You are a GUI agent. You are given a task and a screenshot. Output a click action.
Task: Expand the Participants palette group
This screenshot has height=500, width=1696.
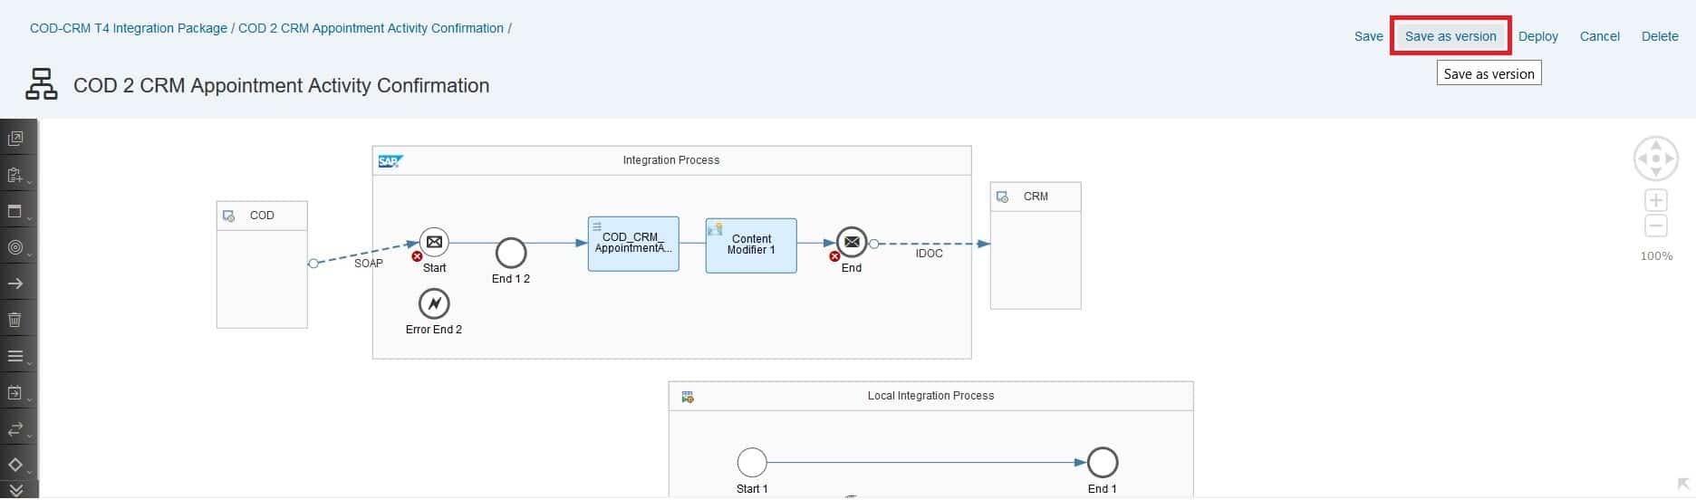[x=15, y=175]
